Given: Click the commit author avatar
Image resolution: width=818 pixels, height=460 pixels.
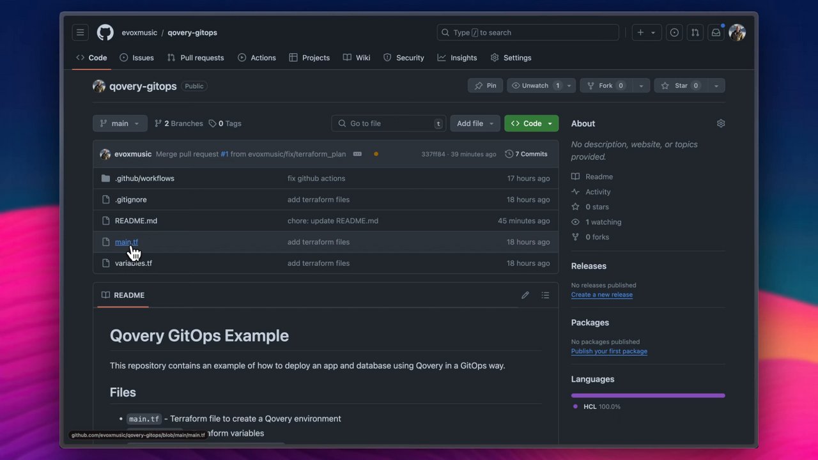Looking at the screenshot, I should click(105, 154).
